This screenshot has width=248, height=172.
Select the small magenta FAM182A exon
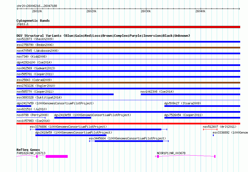click(37, 156)
